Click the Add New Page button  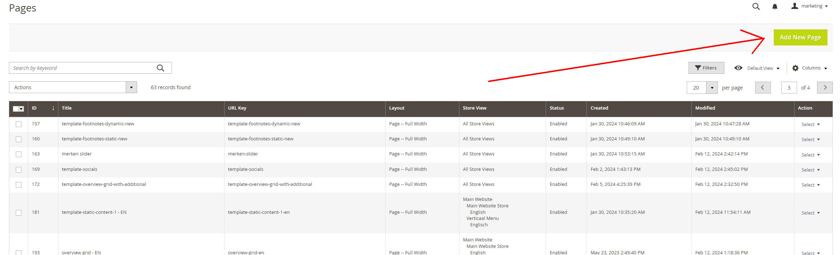click(800, 37)
